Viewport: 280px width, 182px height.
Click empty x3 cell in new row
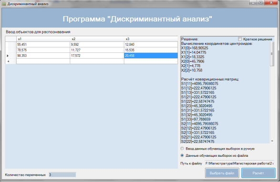tap(151, 61)
